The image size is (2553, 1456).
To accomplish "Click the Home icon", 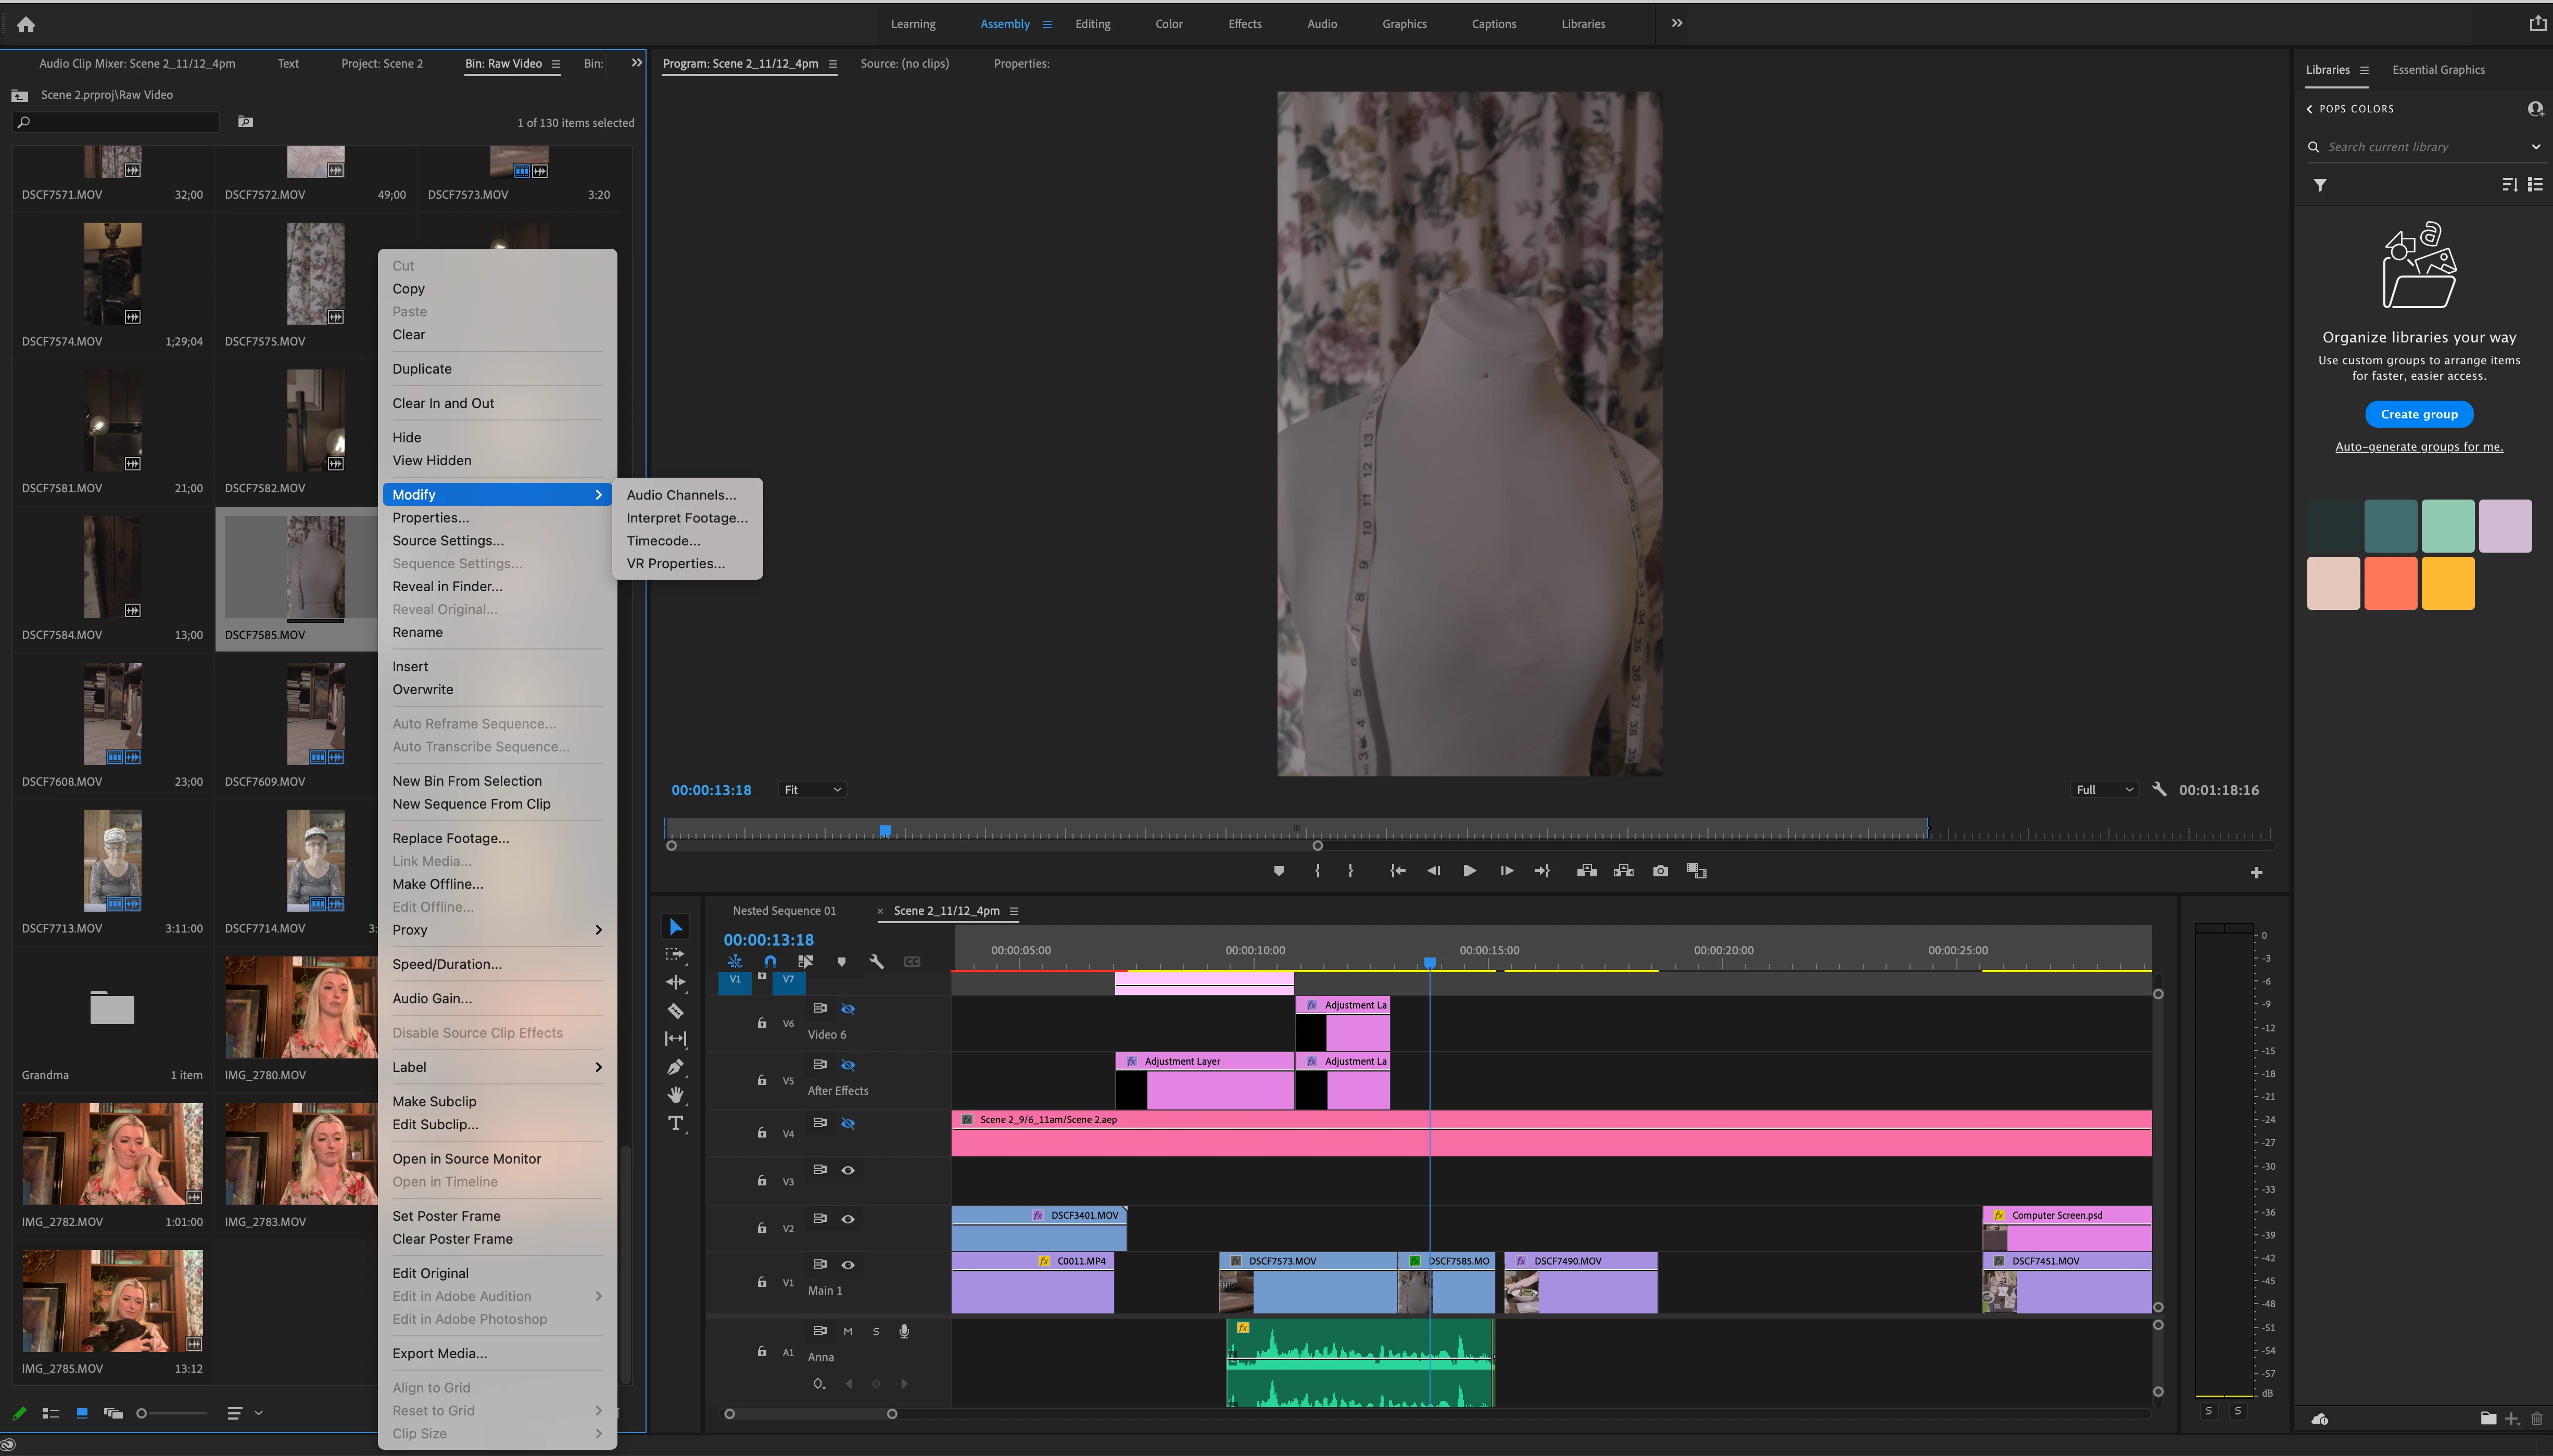I will pos(26,25).
